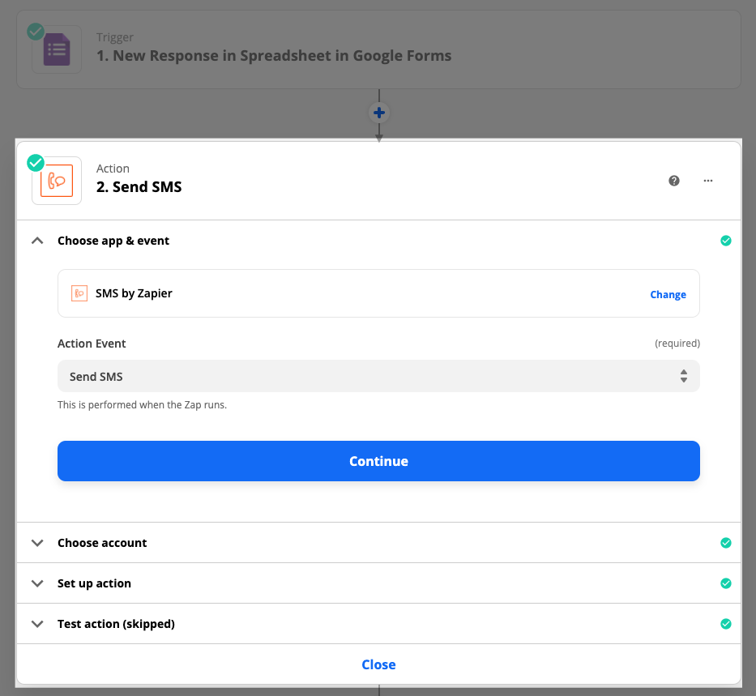The width and height of the screenshot is (756, 696).
Task: Close the action step panel
Action: [378, 664]
